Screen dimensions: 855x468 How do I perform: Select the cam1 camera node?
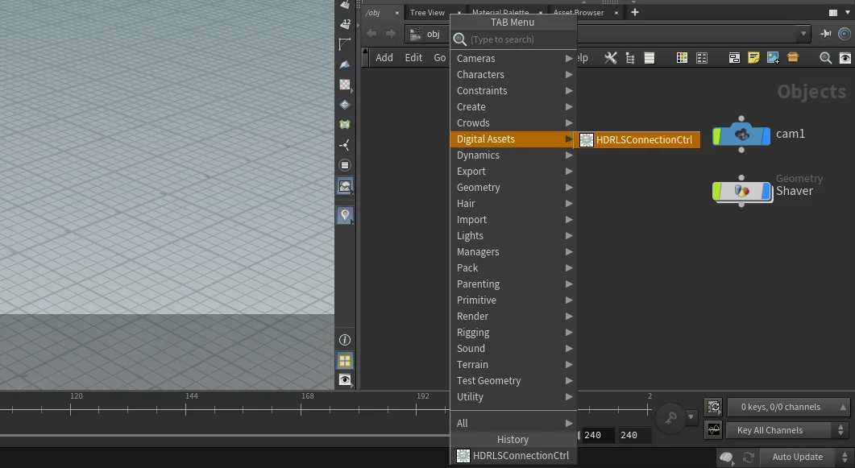741,135
